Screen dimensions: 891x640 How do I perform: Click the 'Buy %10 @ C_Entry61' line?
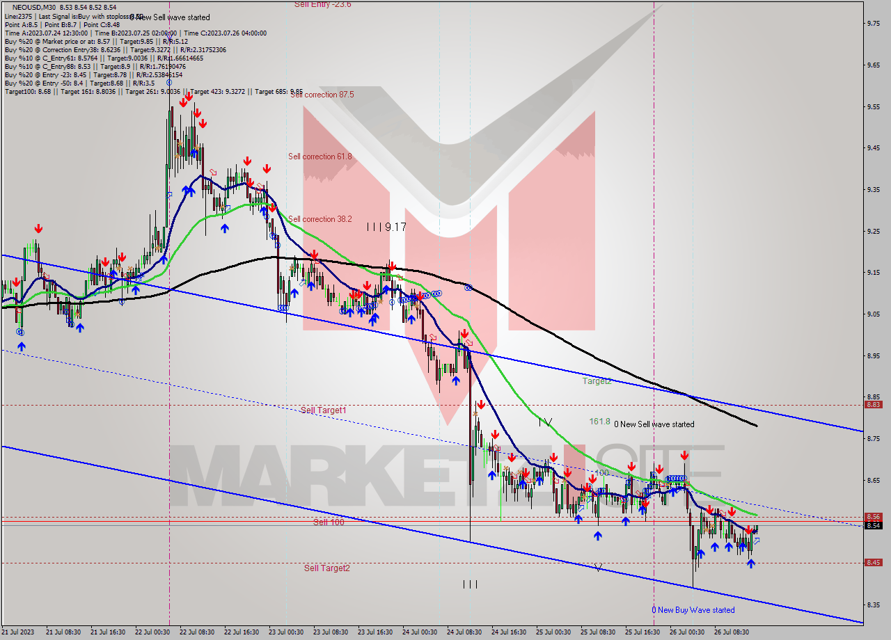point(104,58)
